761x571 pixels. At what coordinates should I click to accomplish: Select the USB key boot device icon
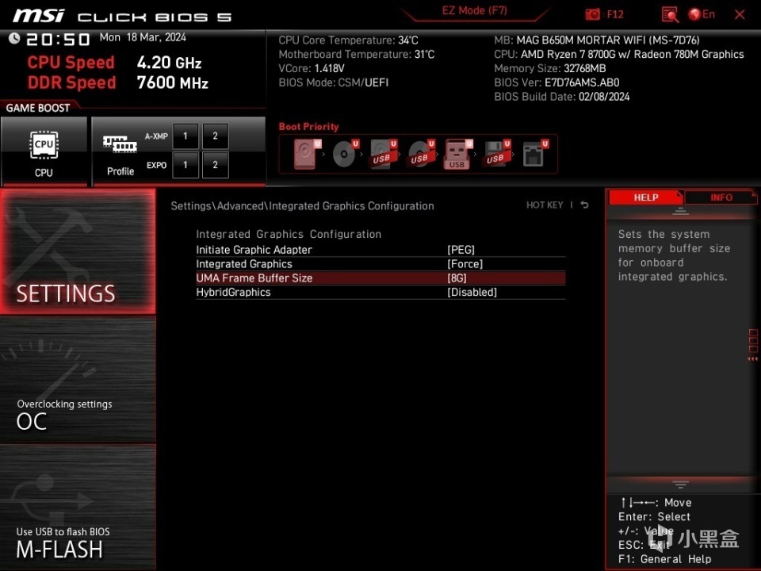tap(458, 155)
